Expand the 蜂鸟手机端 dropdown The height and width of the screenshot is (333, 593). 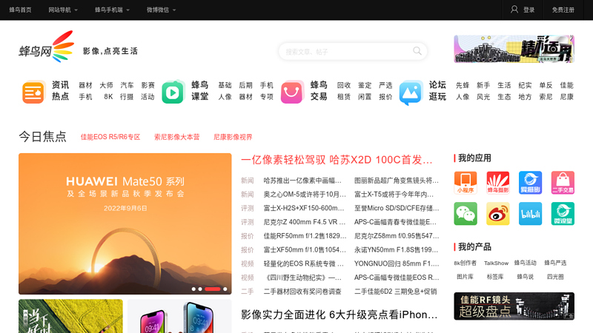[112, 10]
